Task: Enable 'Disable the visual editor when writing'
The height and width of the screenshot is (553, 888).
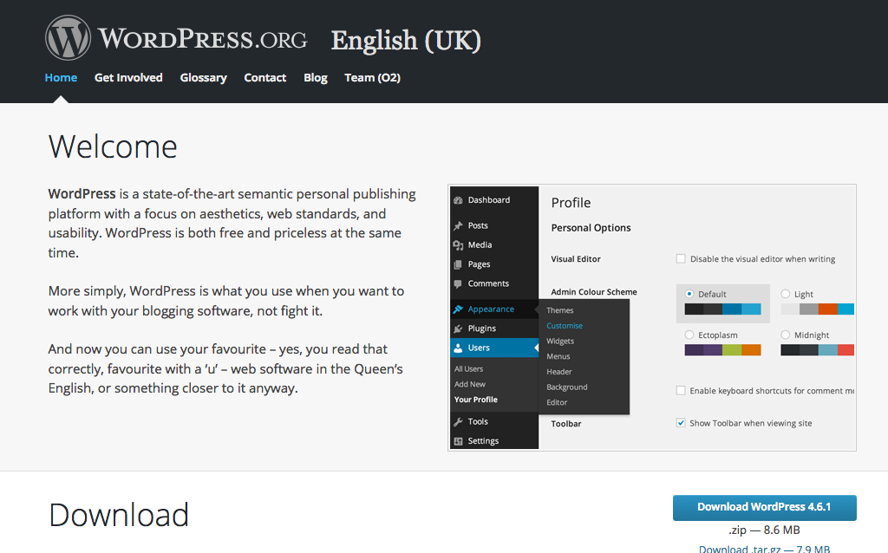Action: [x=681, y=258]
